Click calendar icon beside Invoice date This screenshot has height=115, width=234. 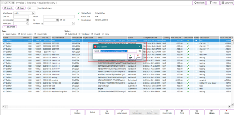pyautogui.click(x=27, y=20)
